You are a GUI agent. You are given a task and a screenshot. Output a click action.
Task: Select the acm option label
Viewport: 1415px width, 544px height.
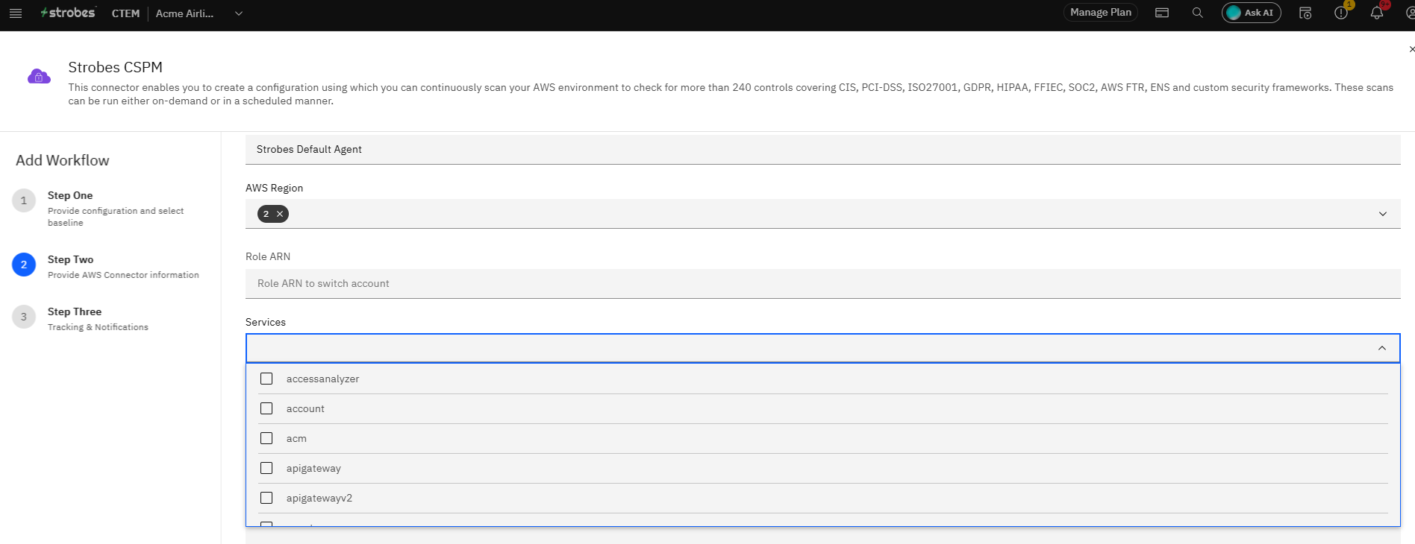[296, 438]
